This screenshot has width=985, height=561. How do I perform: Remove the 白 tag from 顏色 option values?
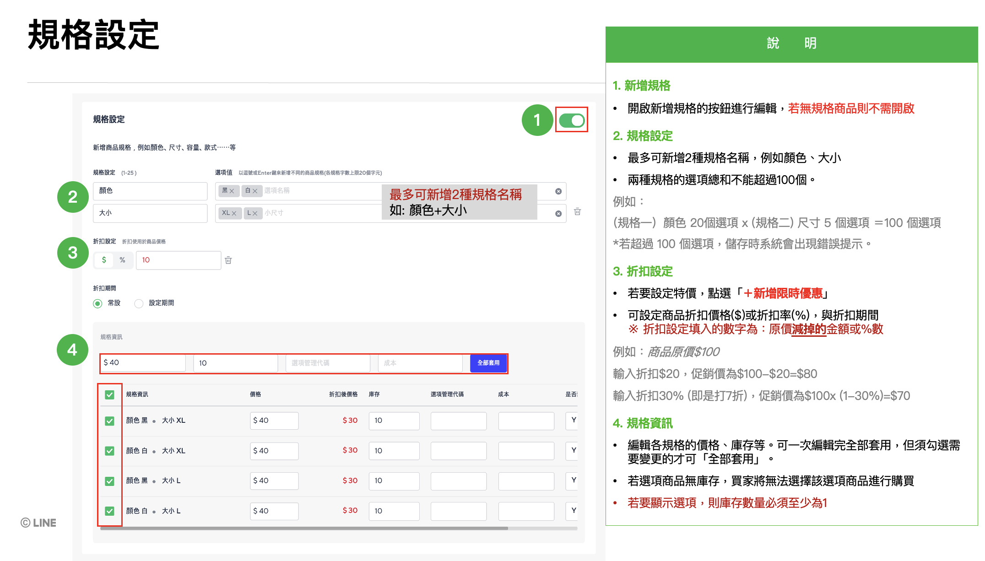pyautogui.click(x=255, y=191)
